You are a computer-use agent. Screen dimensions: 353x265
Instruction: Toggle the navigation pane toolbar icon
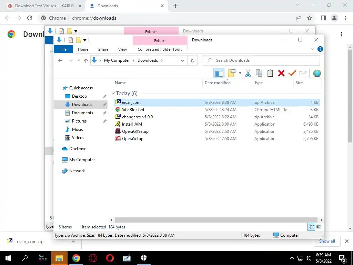(x=219, y=73)
